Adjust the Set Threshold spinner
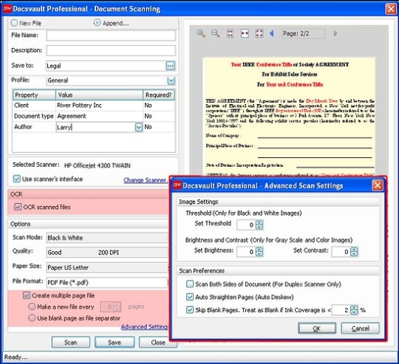Image resolution: width=399 pixels, height=364 pixels. [259, 225]
